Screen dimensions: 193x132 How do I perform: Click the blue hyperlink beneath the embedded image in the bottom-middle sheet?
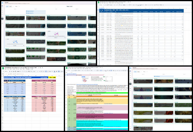click(87, 84)
